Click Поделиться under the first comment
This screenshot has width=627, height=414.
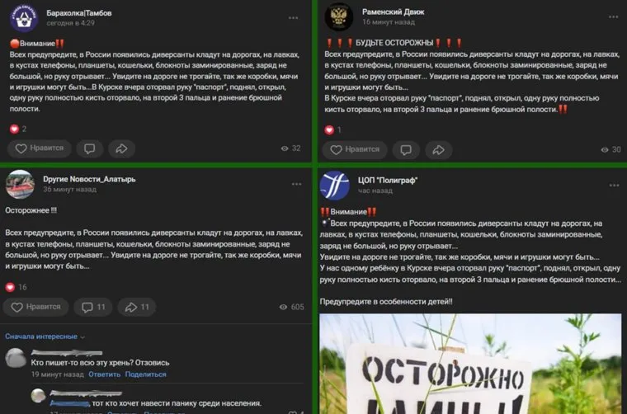click(x=145, y=374)
